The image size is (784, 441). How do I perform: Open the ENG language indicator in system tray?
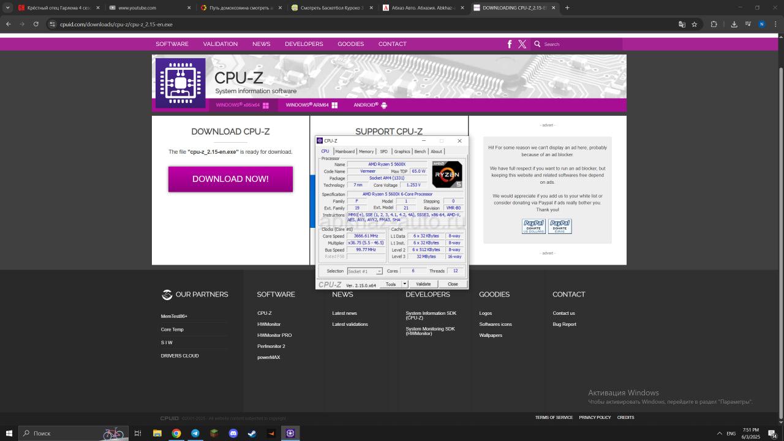[731, 433]
